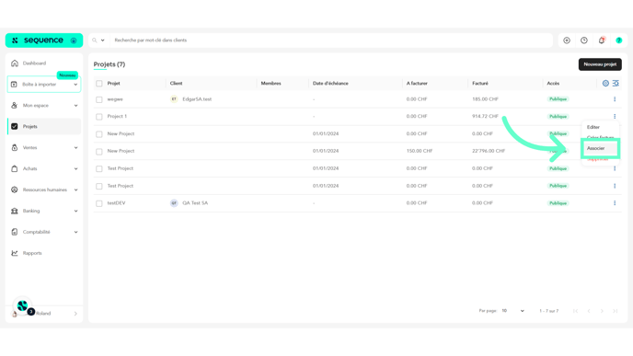Open the notifications bell icon
Viewport: 633px width, 356px height.
pos(602,40)
